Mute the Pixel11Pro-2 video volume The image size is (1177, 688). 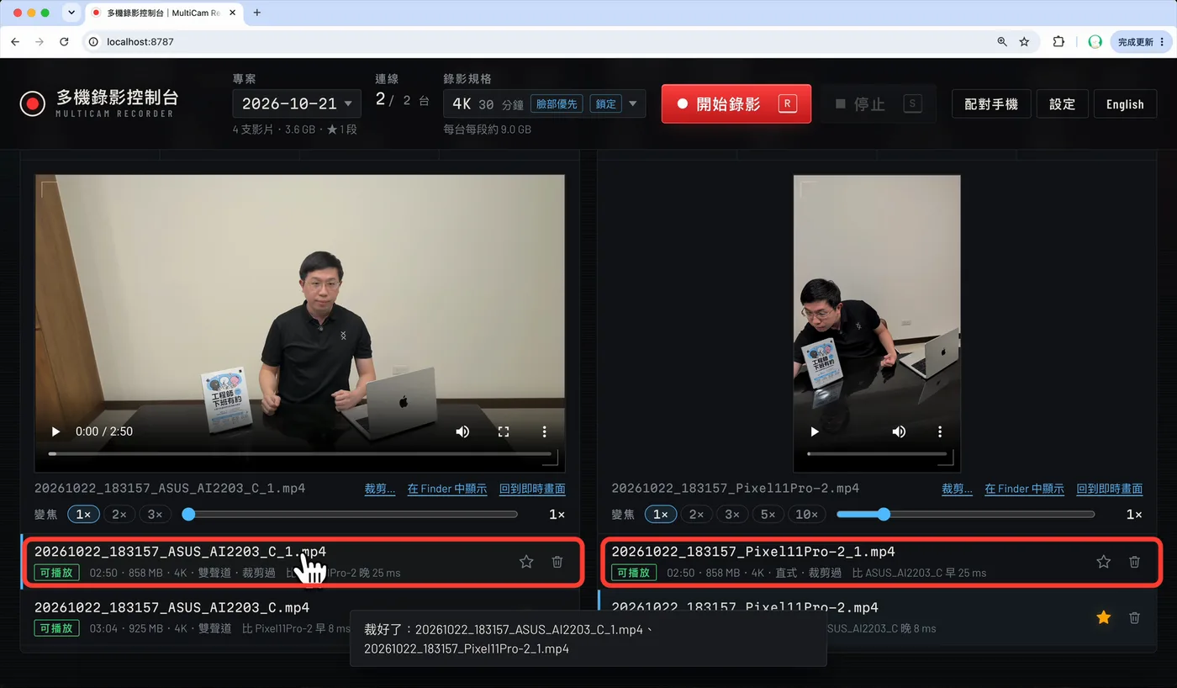(899, 431)
